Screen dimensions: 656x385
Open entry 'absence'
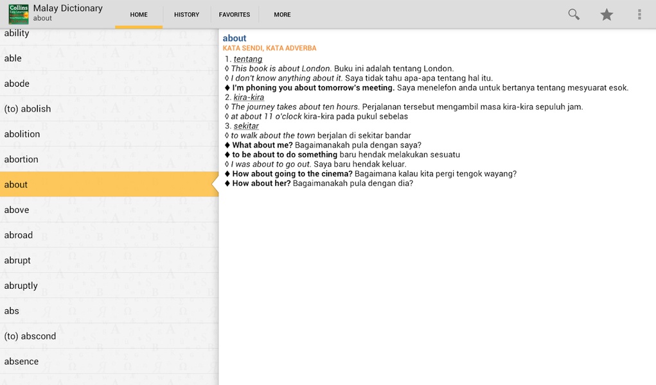tap(109, 361)
